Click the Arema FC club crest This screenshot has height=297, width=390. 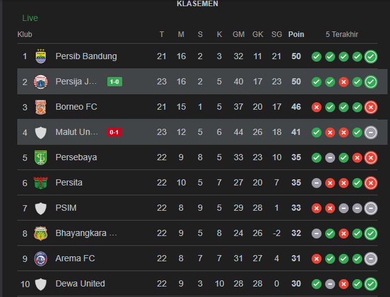[41, 258]
